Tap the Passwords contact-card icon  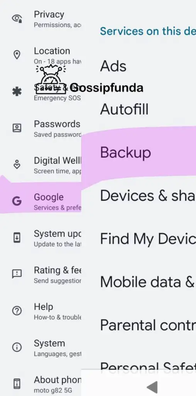coord(17,128)
